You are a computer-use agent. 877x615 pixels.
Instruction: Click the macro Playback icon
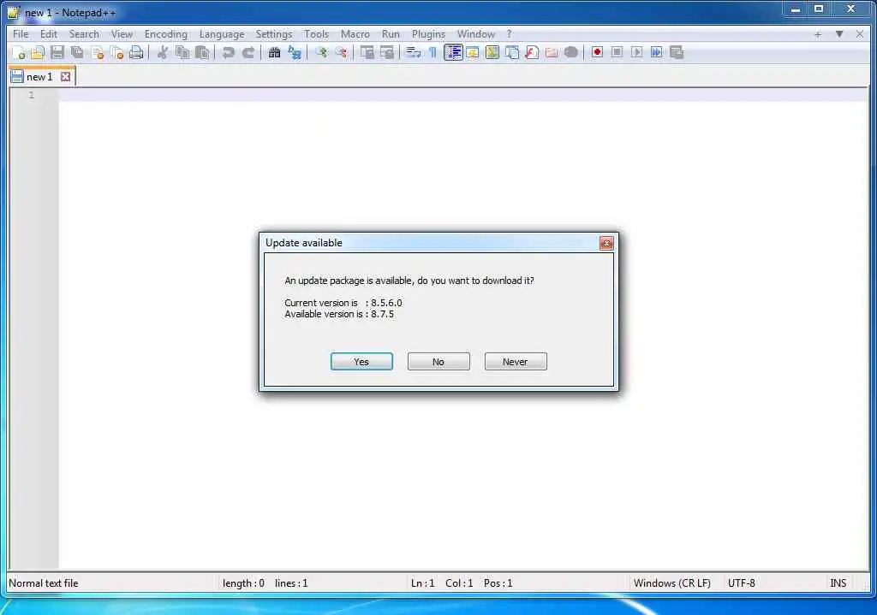[x=636, y=52]
